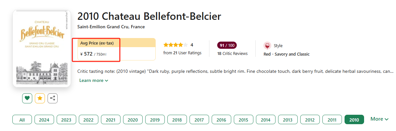
Task: Click the 91 / 100 critic score badge
Action: pos(227,45)
